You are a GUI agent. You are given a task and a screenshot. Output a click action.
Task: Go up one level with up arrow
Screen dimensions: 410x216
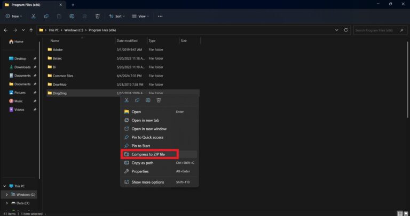point(31,30)
